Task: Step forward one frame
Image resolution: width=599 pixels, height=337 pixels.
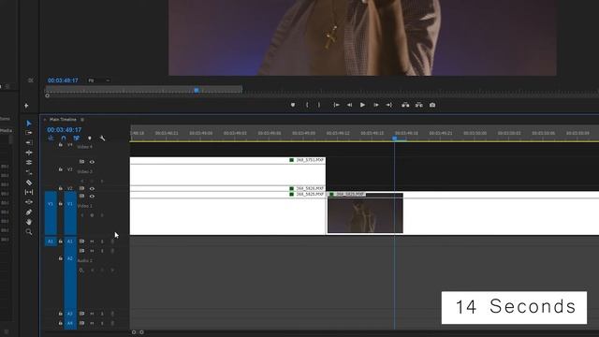Action: coord(376,105)
